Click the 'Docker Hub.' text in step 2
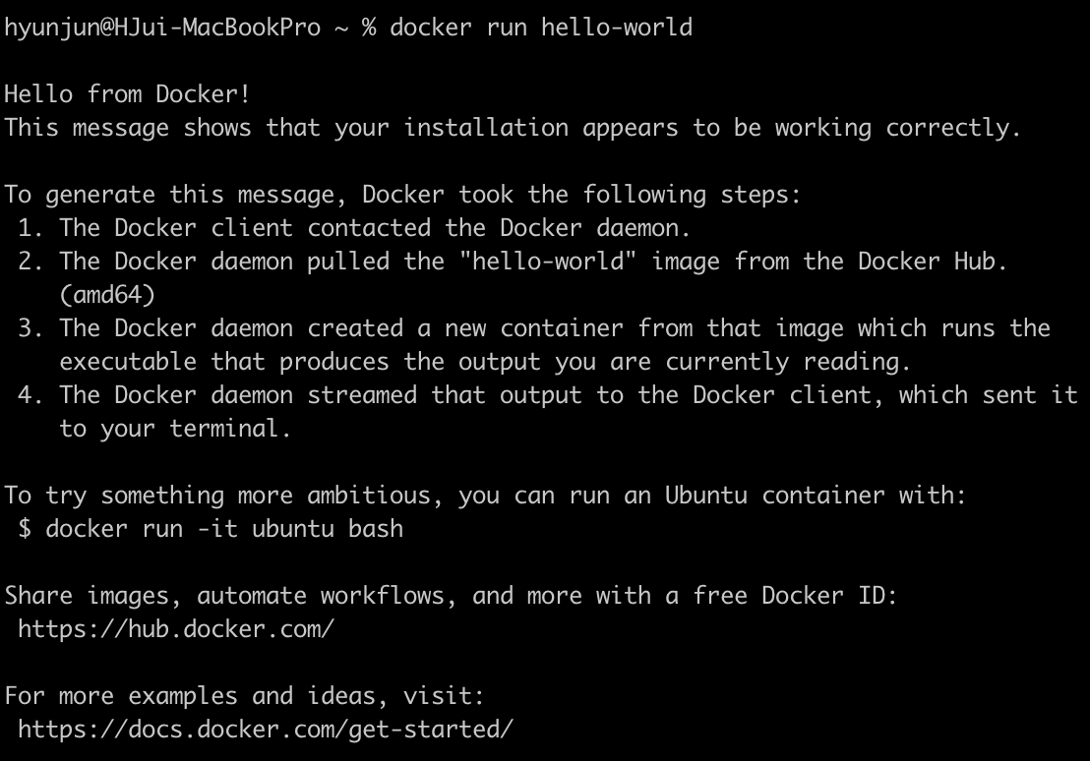 pyautogui.click(x=933, y=262)
